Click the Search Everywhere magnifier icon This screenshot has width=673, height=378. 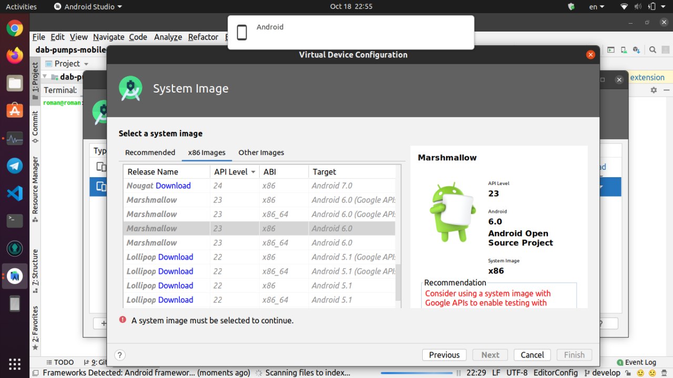[x=652, y=50]
